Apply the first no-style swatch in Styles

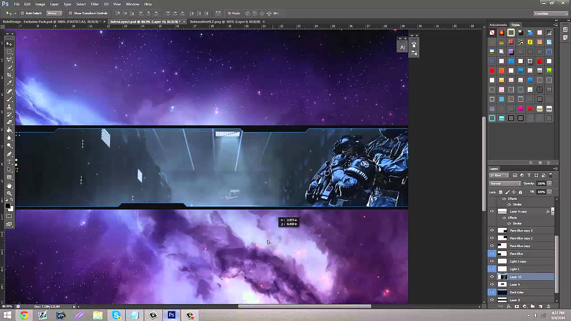pyautogui.click(x=492, y=33)
